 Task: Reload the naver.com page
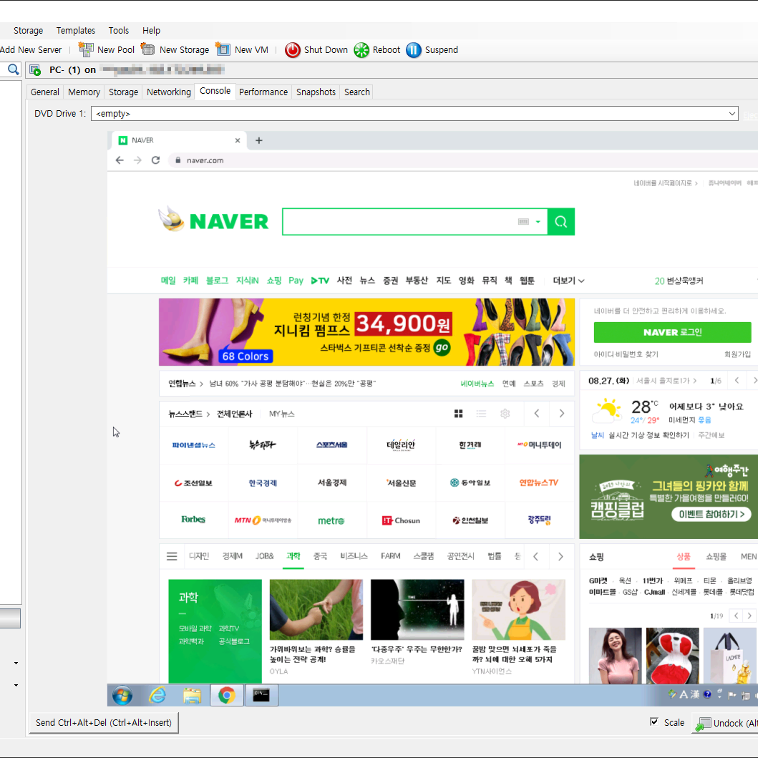pos(155,160)
